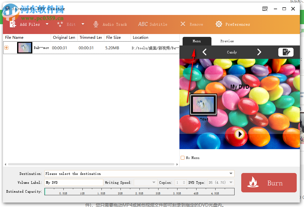Click the feedback icon near window controls

265,9
